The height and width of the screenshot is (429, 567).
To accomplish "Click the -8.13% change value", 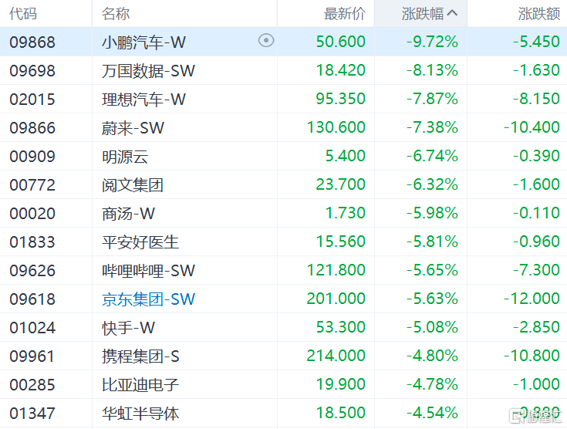I will tap(433, 70).
